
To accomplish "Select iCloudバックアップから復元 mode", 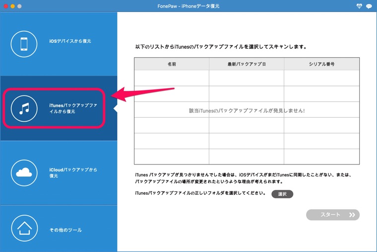I will (x=59, y=173).
